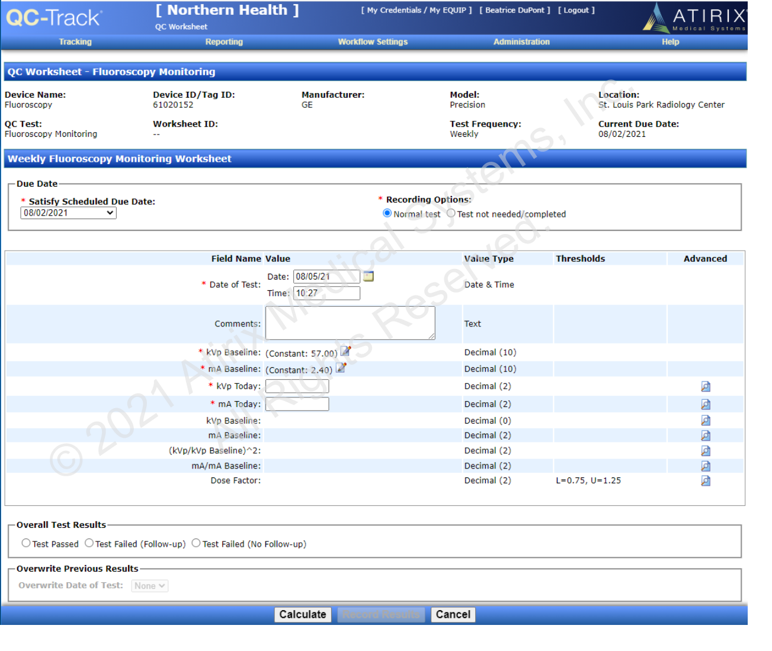Screen dimensions: 772x651
Task: Edit the mA Baseline constant icon
Action: pos(341,368)
